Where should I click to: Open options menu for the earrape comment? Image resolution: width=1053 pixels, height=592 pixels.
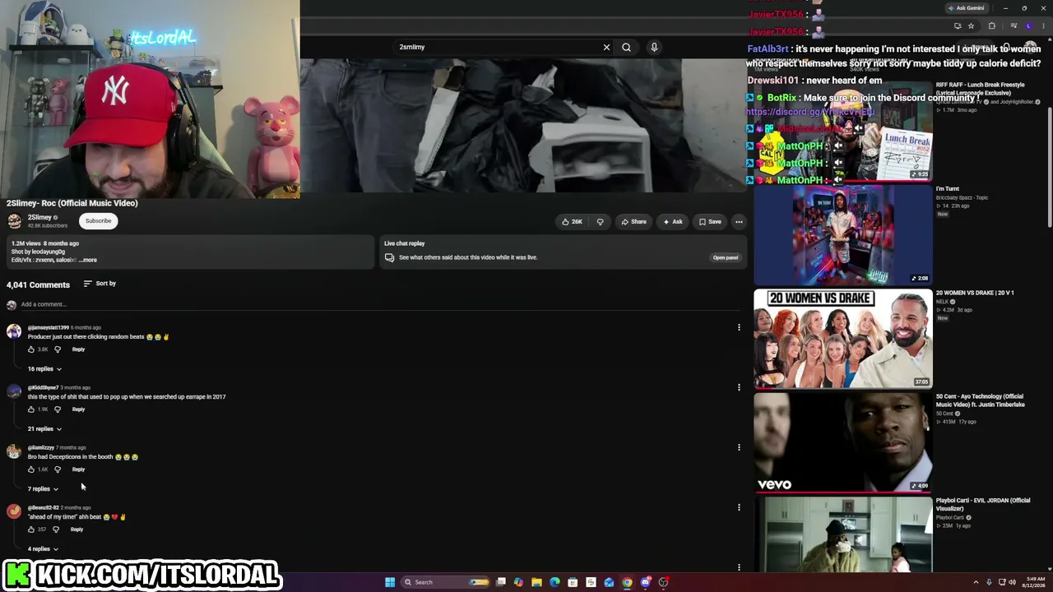(739, 387)
